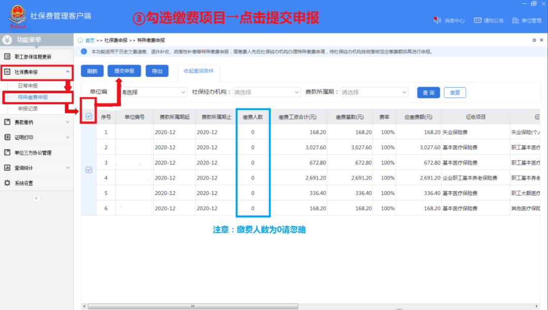Click the 提交申报 submit button

click(124, 71)
